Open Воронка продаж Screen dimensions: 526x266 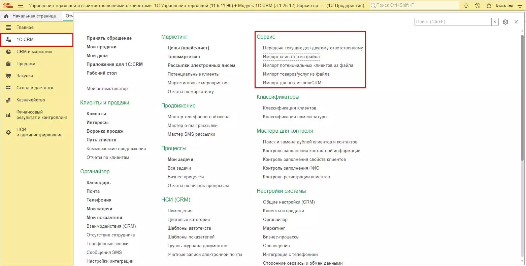point(105,131)
